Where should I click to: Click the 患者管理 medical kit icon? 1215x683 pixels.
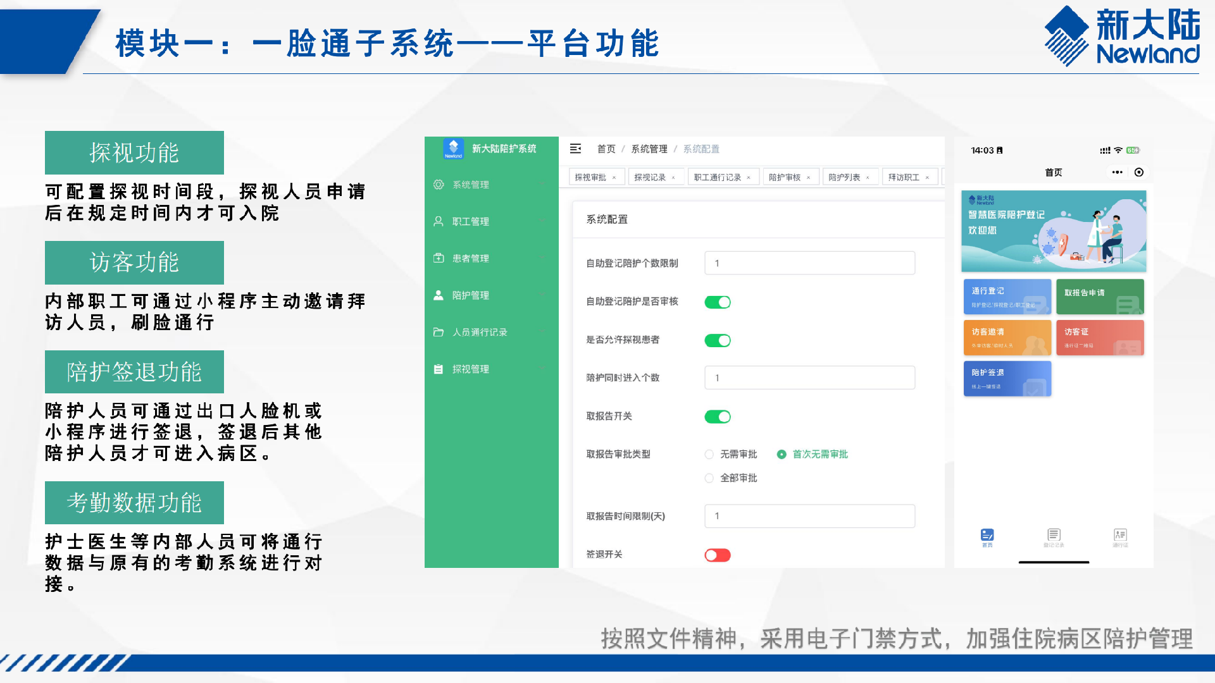(x=439, y=258)
